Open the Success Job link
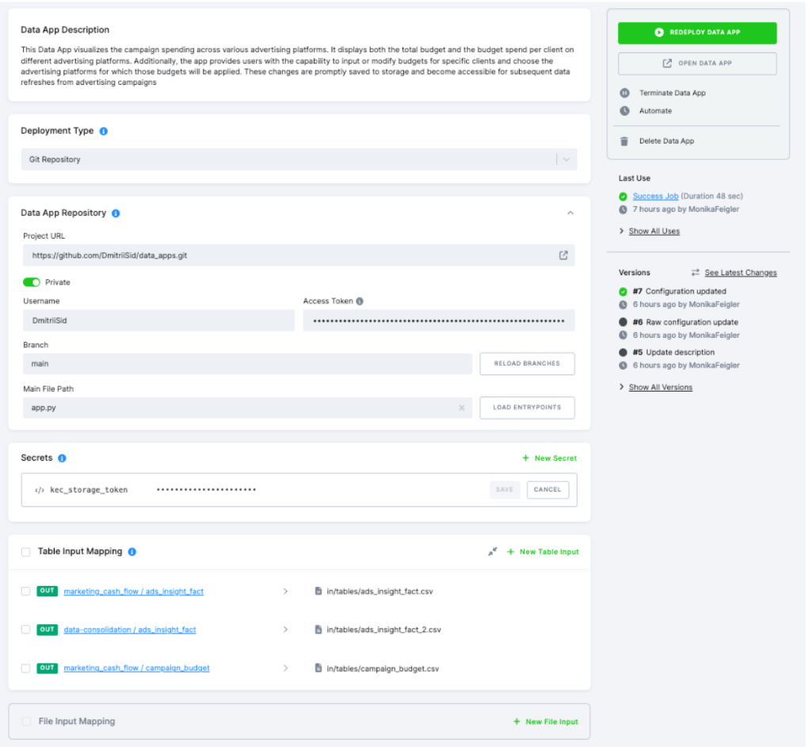 click(x=654, y=195)
